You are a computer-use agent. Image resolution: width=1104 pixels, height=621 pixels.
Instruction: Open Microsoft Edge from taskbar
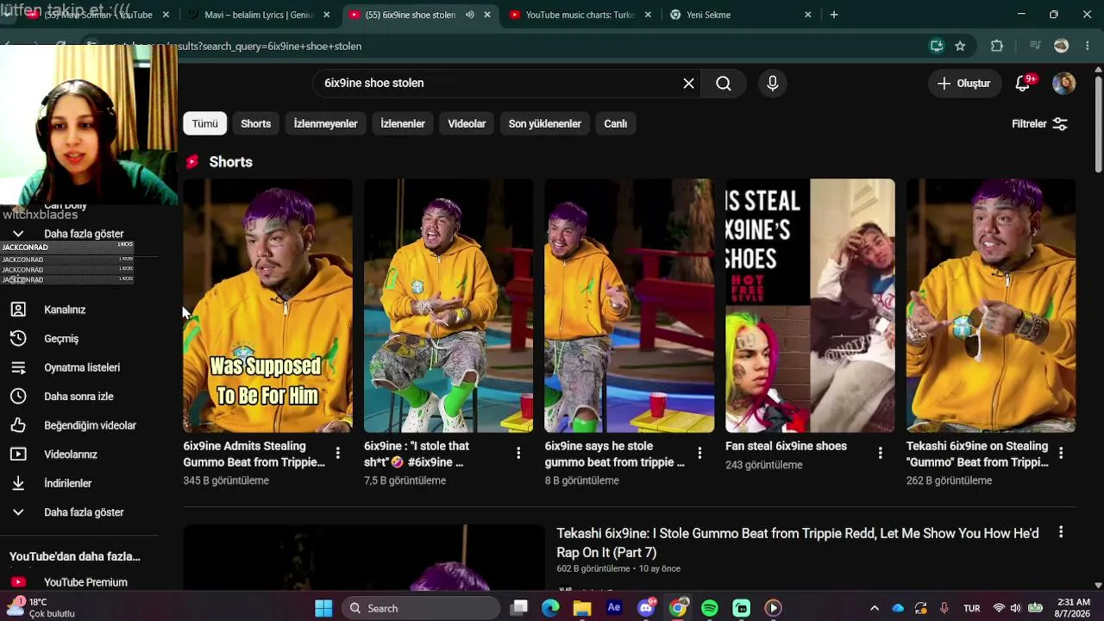(550, 608)
